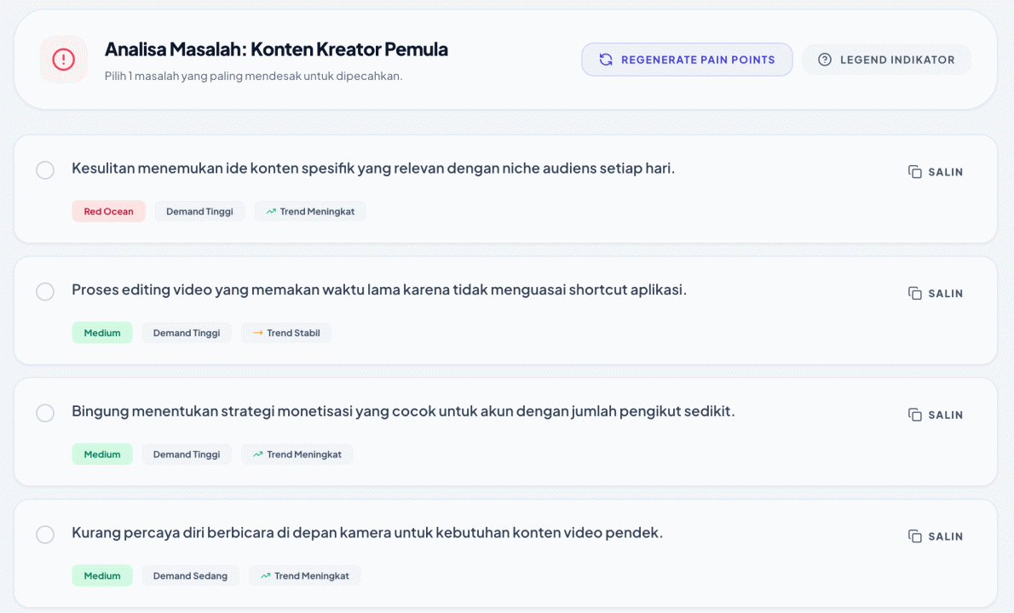
Task: Click Trend Meningkat tag in 'Bingung menentukan strategi' card
Action: click(297, 454)
